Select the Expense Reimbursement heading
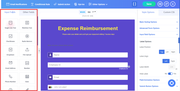 [88, 28]
